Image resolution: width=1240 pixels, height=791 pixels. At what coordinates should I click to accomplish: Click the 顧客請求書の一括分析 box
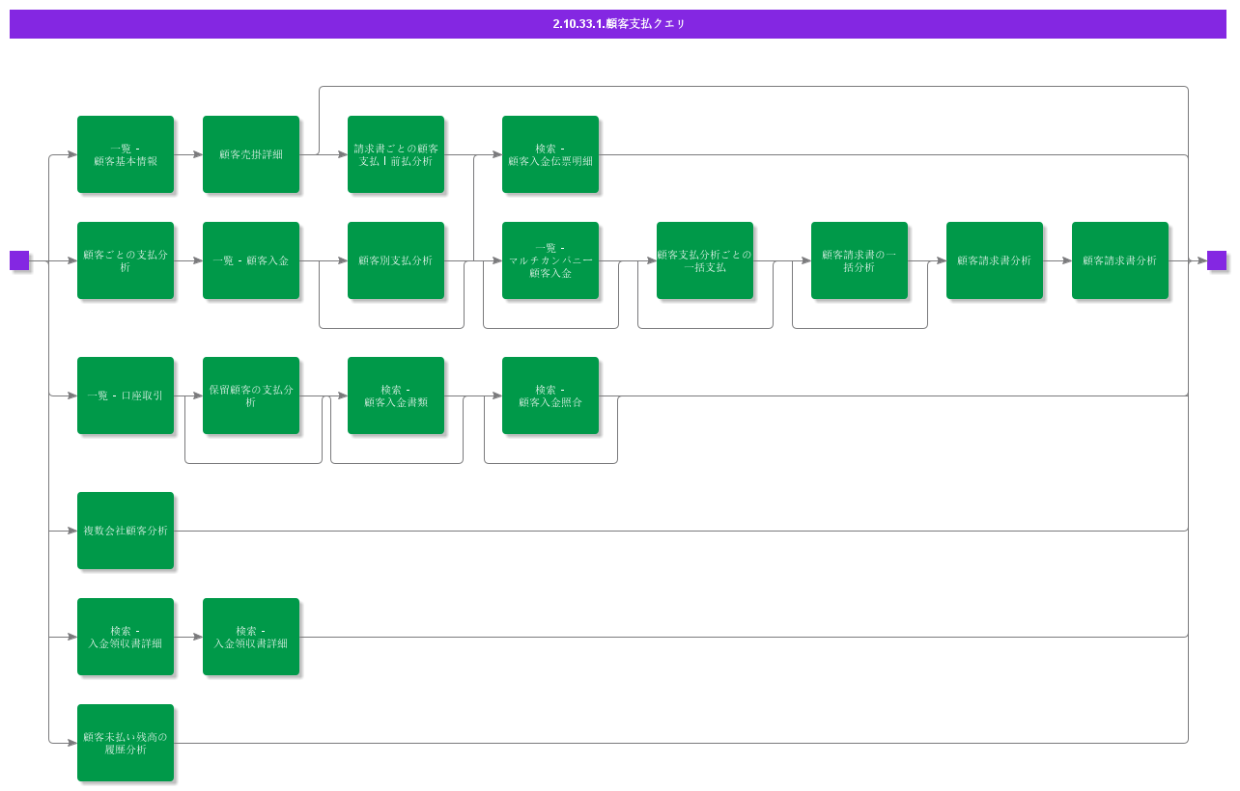860,260
